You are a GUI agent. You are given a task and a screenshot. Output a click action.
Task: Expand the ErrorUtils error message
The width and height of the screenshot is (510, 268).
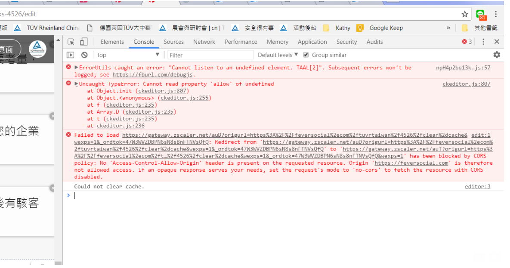[77, 68]
